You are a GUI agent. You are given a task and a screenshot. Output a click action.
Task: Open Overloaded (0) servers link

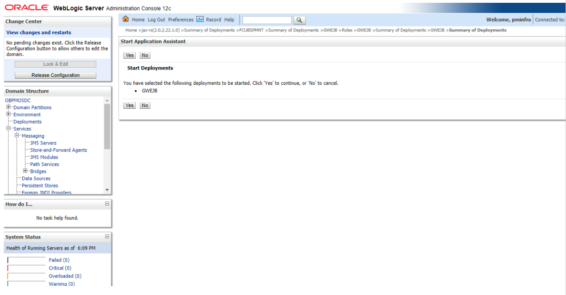(65, 276)
